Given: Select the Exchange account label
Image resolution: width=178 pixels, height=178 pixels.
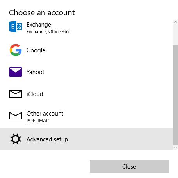Looking at the screenshot, I should (x=39, y=25).
